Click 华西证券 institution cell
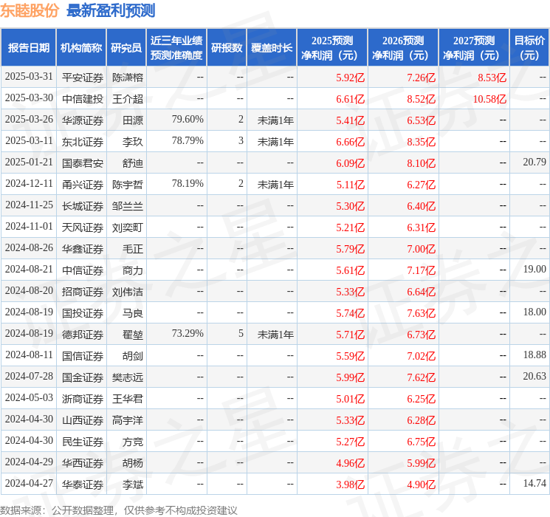Screen dimensions: 550x517 tap(83, 463)
